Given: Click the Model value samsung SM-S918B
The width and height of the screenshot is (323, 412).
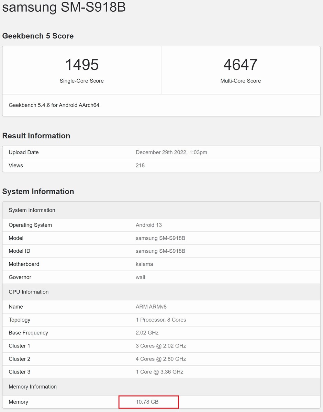Looking at the screenshot, I should click(x=160, y=238).
